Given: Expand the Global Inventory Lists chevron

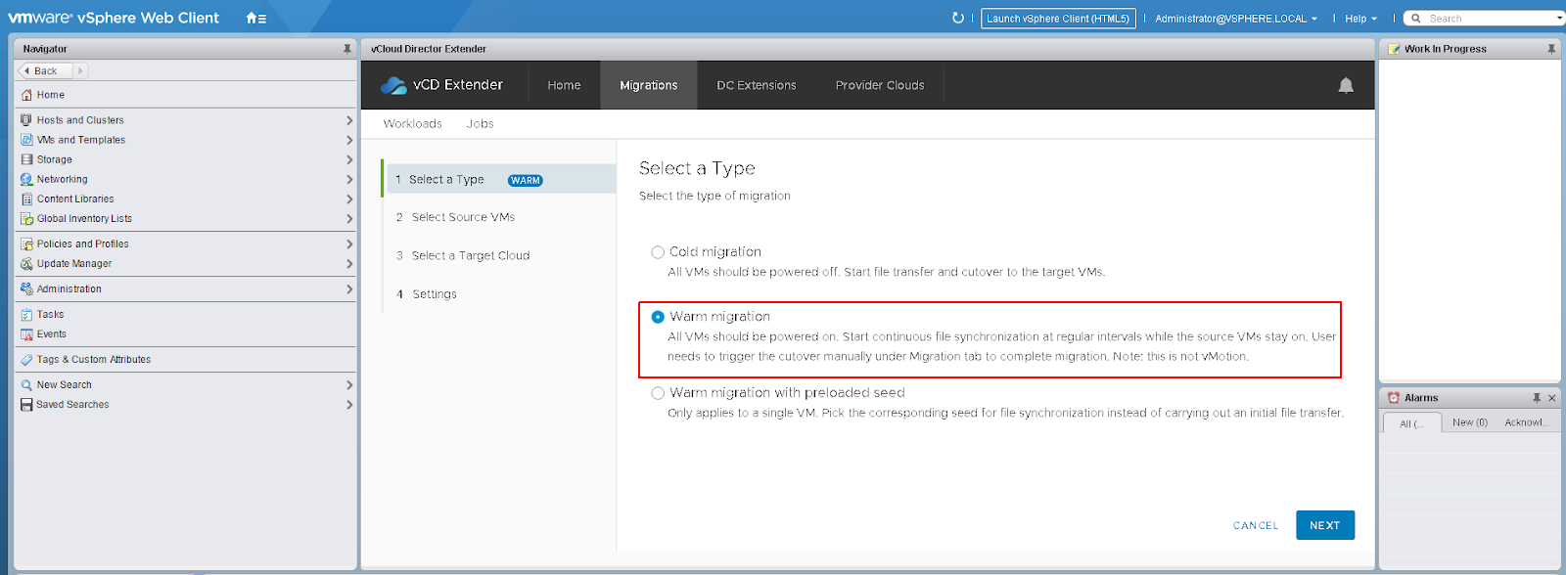Looking at the screenshot, I should pos(349,219).
